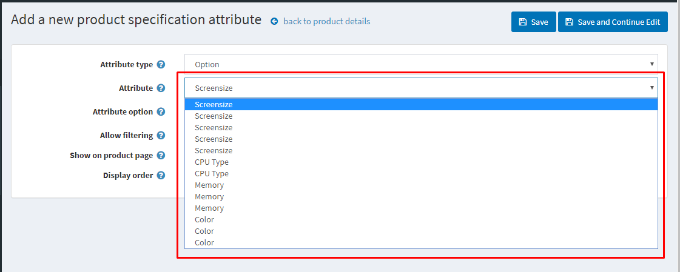The image size is (680, 272).
Task: Click the Attribute option label
Action: [123, 111]
